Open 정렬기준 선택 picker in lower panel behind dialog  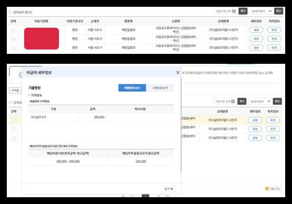pos(225,101)
